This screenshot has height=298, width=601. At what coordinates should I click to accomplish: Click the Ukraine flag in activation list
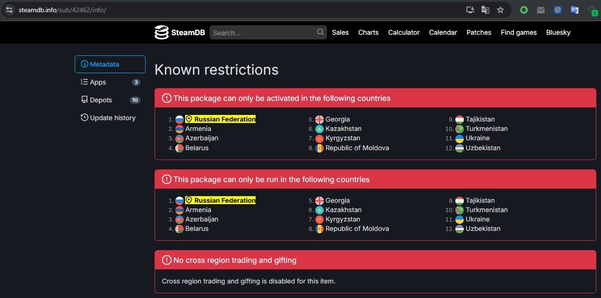point(460,138)
